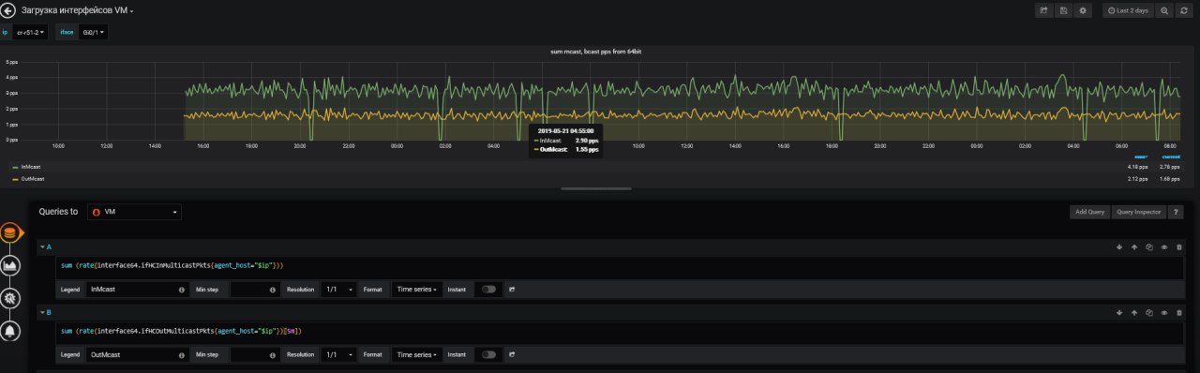Toggle the Instant switch for query B
Screen dimensions: 1200x373
click(488, 355)
